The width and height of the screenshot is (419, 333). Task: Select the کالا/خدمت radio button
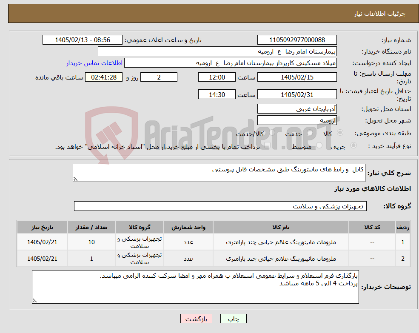pos(272,133)
